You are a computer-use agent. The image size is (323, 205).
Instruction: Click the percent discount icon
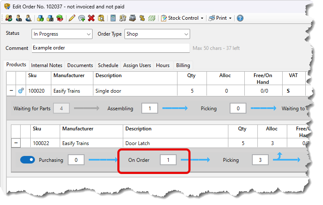142,18
